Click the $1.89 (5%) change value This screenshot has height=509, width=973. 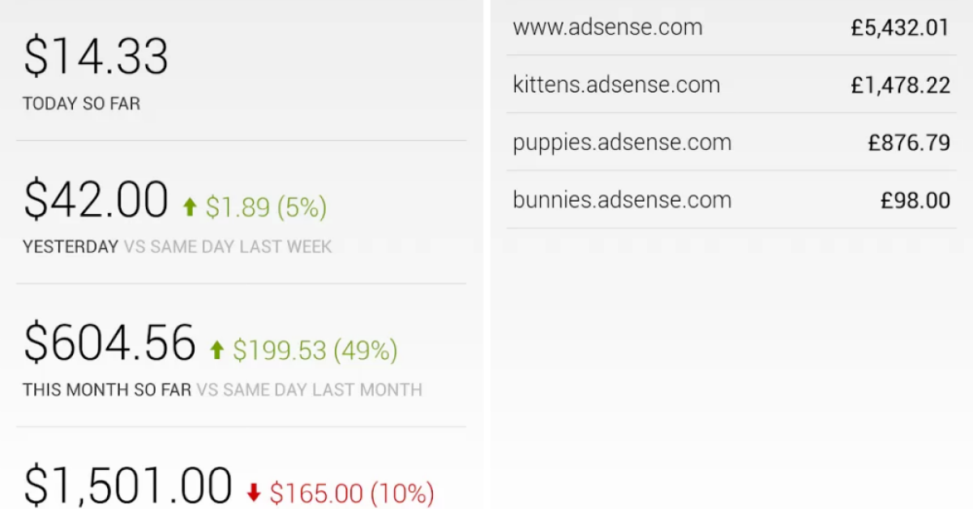pyautogui.click(x=266, y=208)
